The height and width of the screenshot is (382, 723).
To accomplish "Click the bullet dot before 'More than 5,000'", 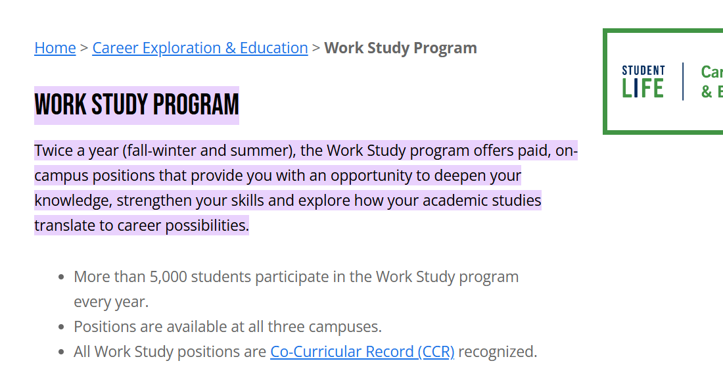I will click(61, 277).
